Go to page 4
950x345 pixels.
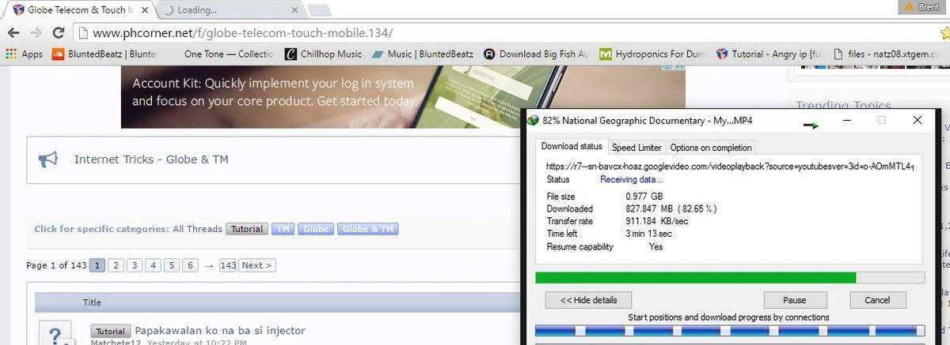[x=153, y=265]
